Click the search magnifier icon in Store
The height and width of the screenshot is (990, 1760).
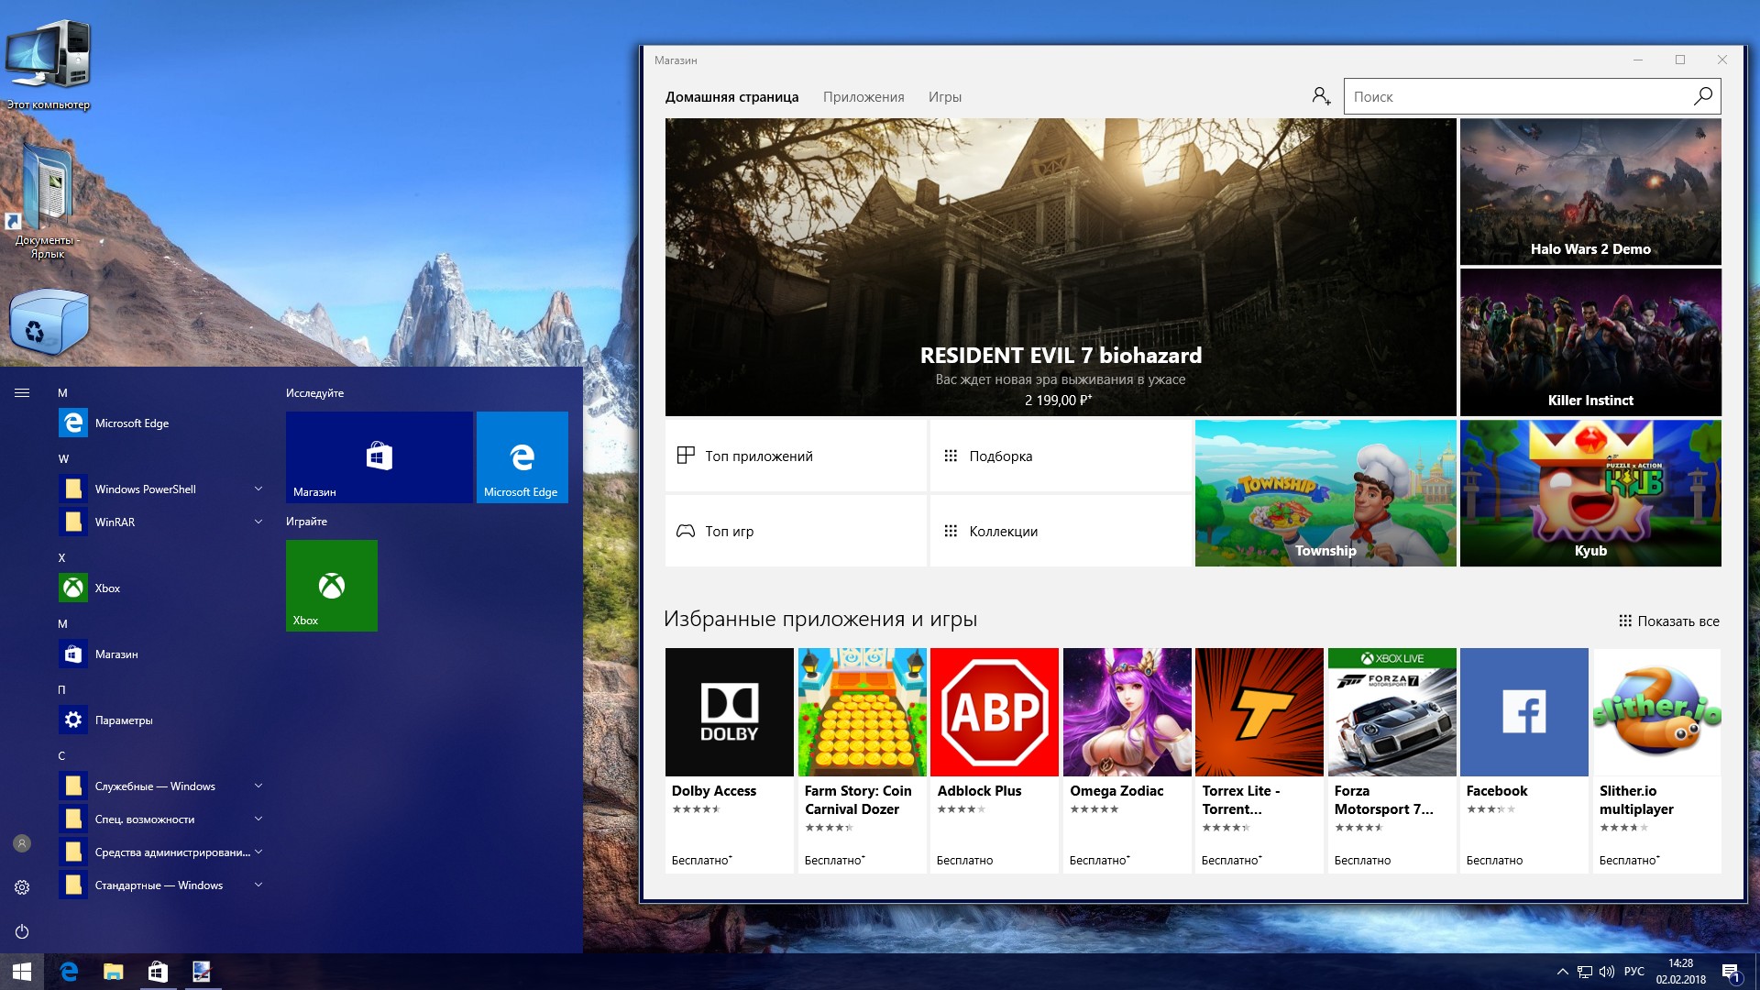(1702, 96)
